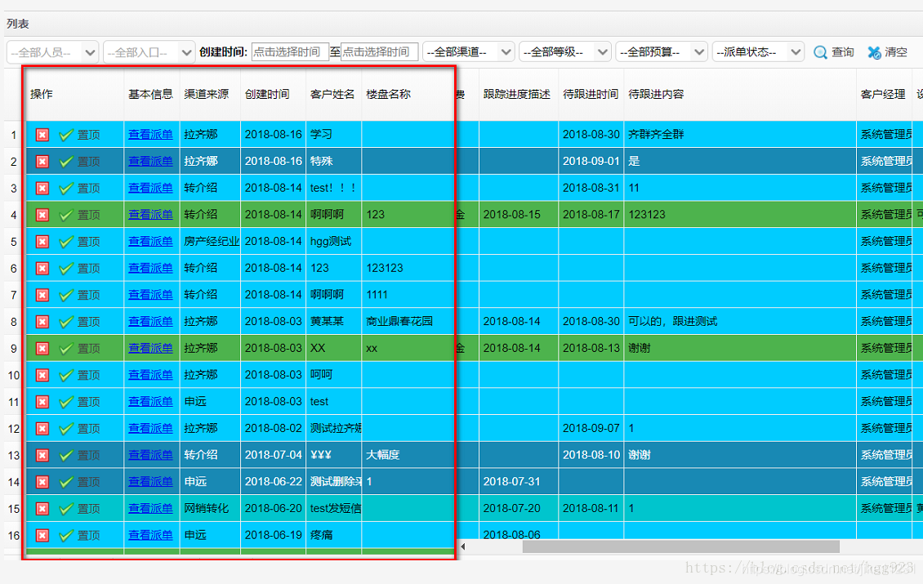The width and height of the screenshot is (923, 584).
Task: Click the 客户经理 column header
Action: [883, 94]
